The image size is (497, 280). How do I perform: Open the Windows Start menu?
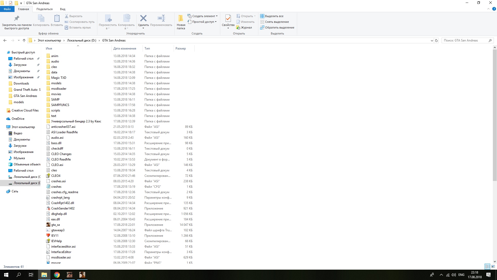tap(6, 275)
